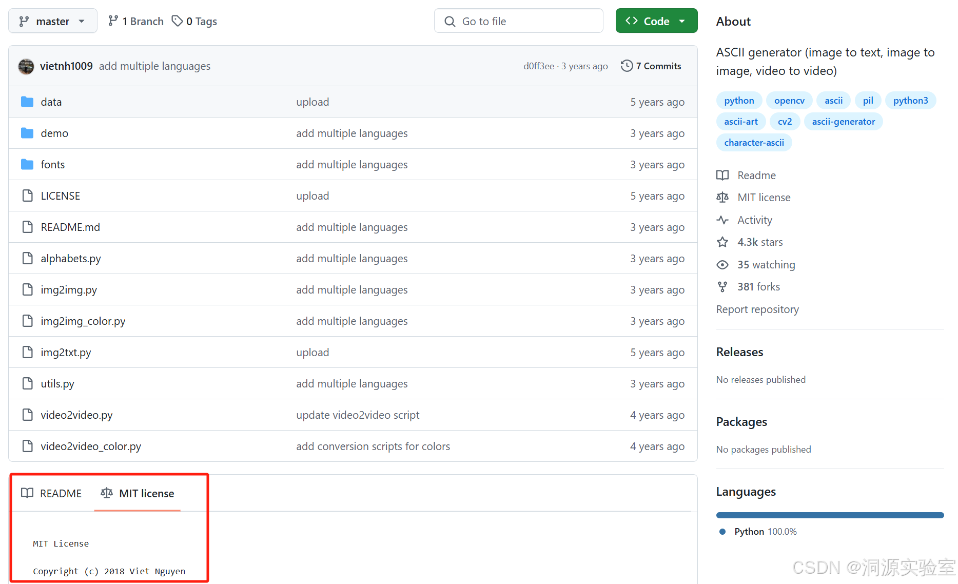This screenshot has height=584, width=958.
Task: Click Python 100.0% language link
Action: pyautogui.click(x=758, y=532)
